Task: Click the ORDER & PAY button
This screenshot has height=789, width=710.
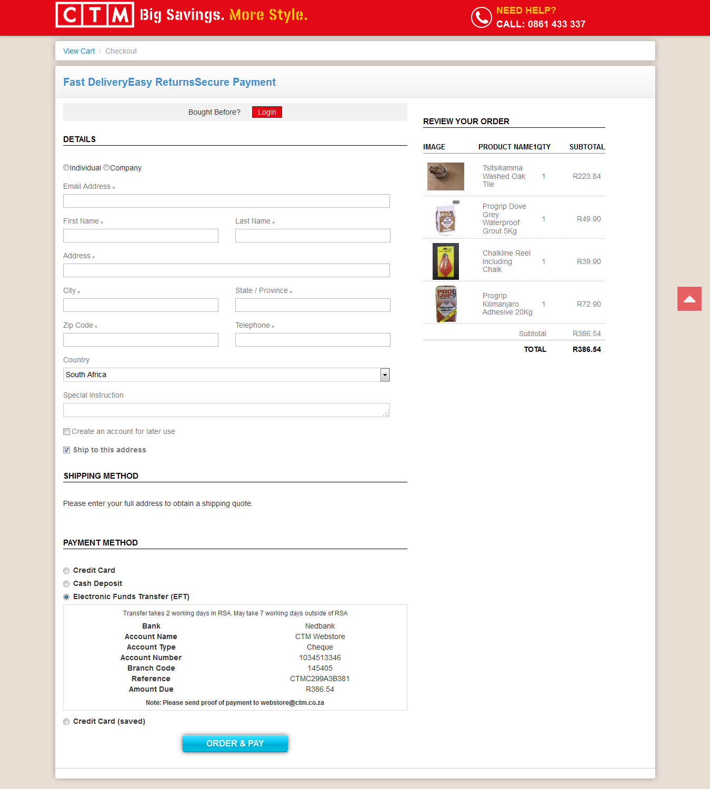Action: click(235, 743)
